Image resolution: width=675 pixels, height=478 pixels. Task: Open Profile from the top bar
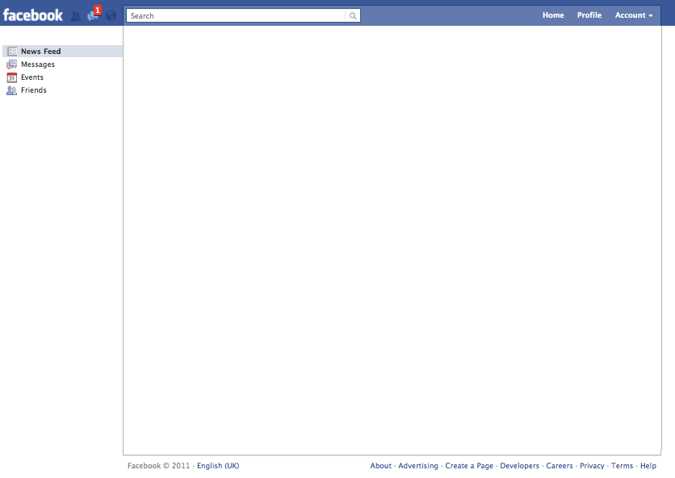(589, 15)
